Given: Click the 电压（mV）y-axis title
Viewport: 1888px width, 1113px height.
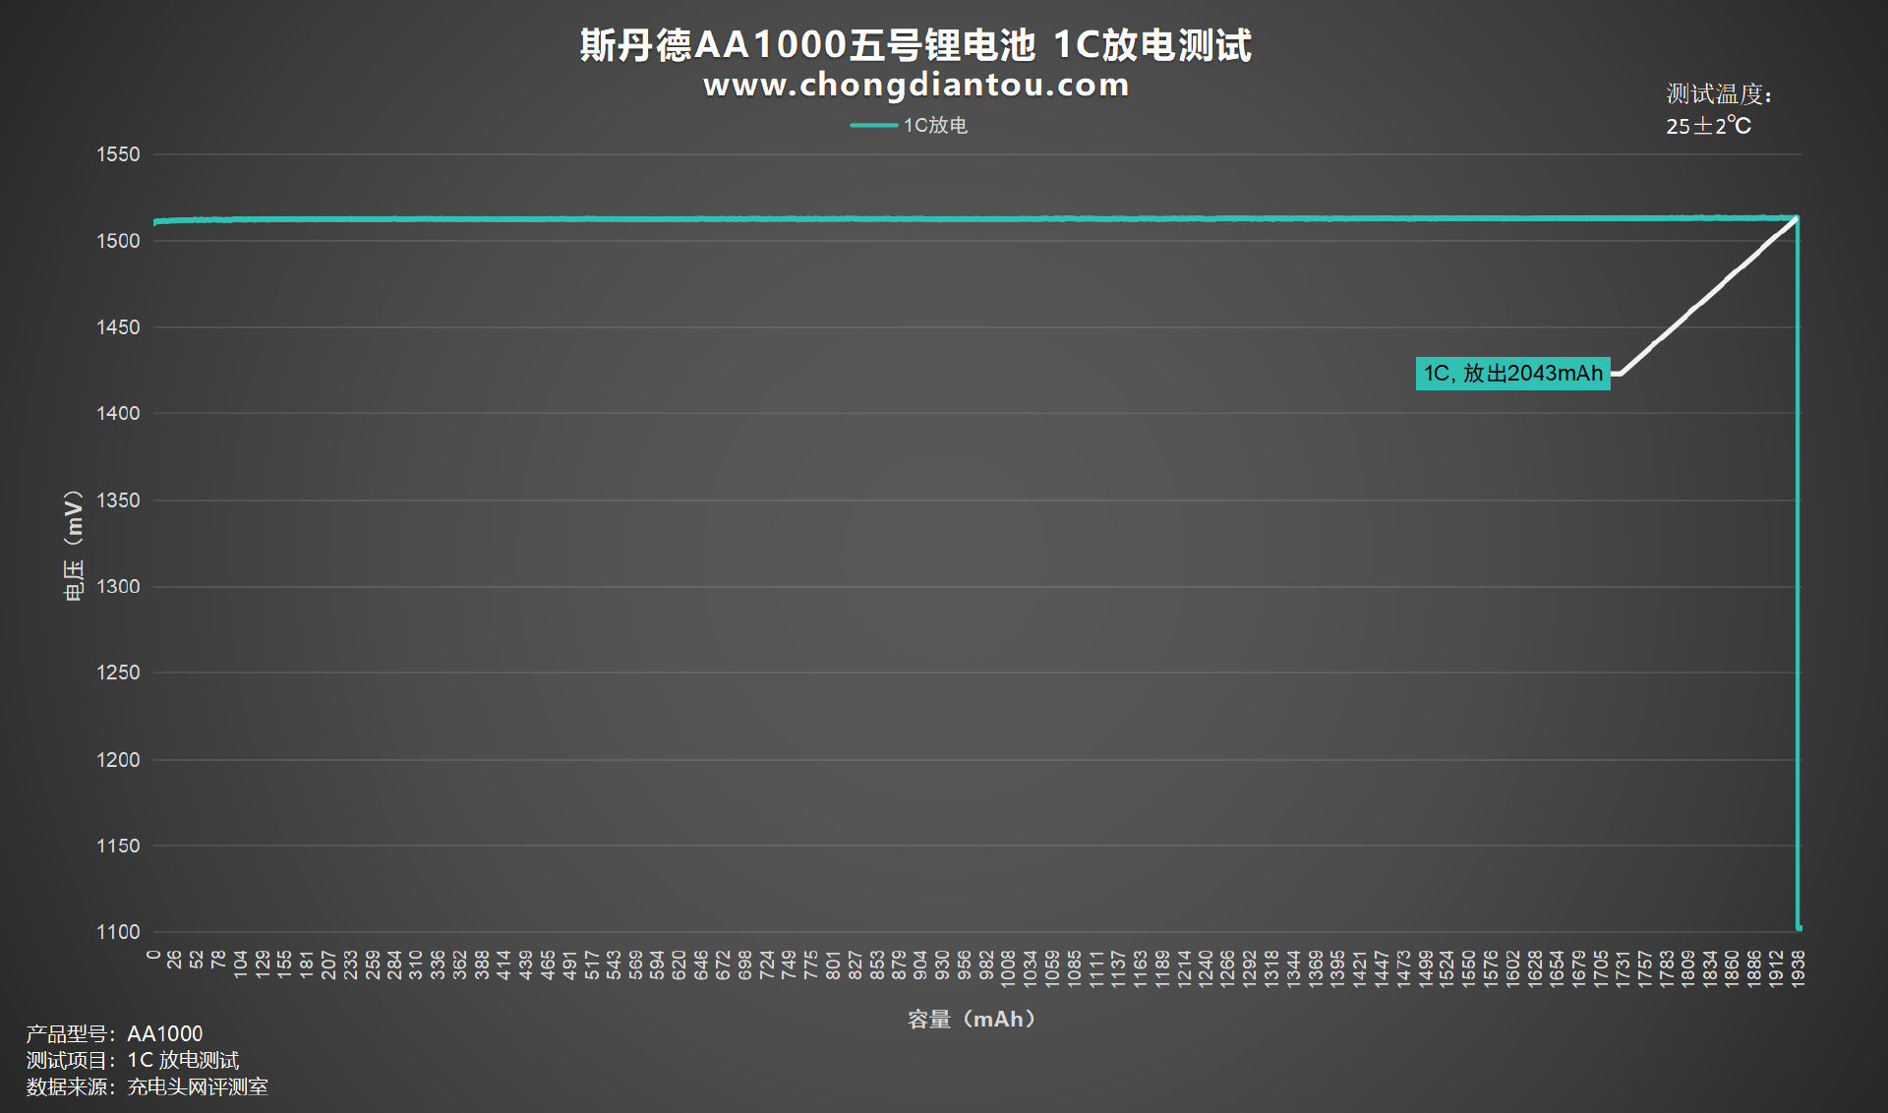Looking at the screenshot, I should click(73, 544).
